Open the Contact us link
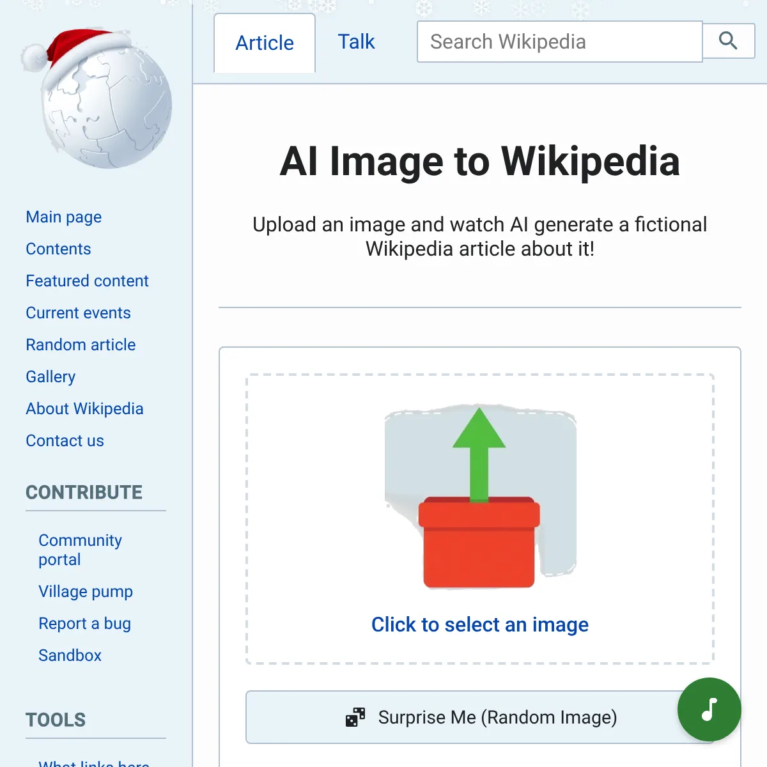This screenshot has width=767, height=767. pos(65,440)
